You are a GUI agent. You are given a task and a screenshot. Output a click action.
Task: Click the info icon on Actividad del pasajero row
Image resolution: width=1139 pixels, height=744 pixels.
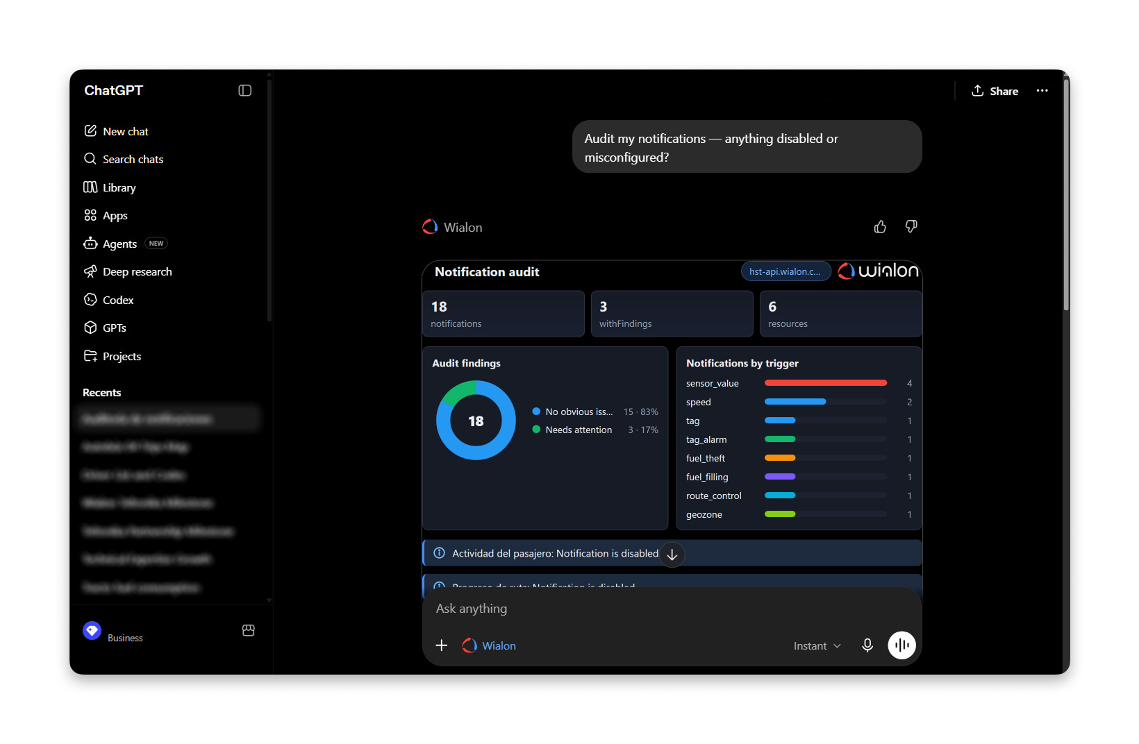[x=440, y=553]
